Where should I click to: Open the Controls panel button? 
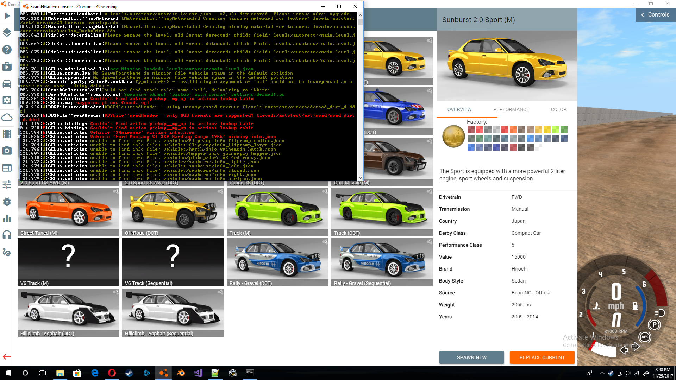coord(655,15)
